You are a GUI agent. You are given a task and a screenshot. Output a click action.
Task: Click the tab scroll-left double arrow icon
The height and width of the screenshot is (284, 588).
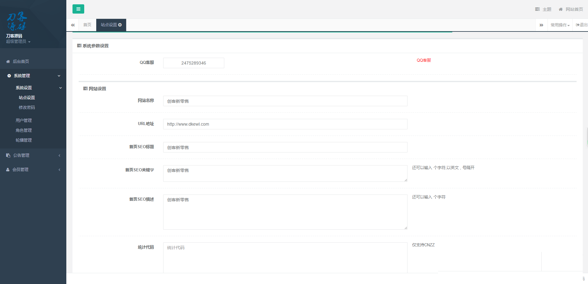pos(73,25)
